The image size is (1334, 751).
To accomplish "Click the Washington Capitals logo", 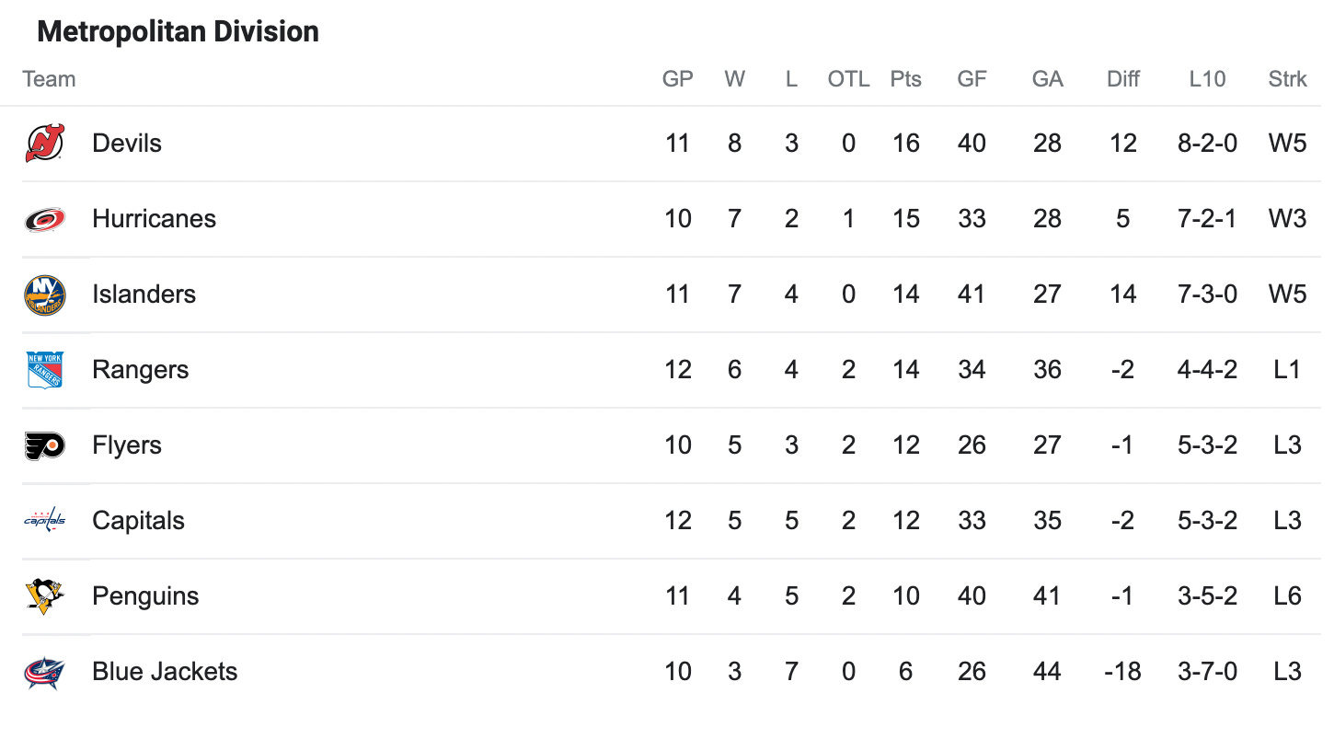I will [45, 521].
